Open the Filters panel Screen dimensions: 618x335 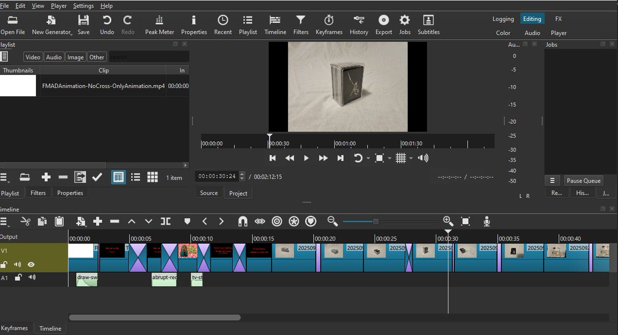pyautogui.click(x=301, y=24)
